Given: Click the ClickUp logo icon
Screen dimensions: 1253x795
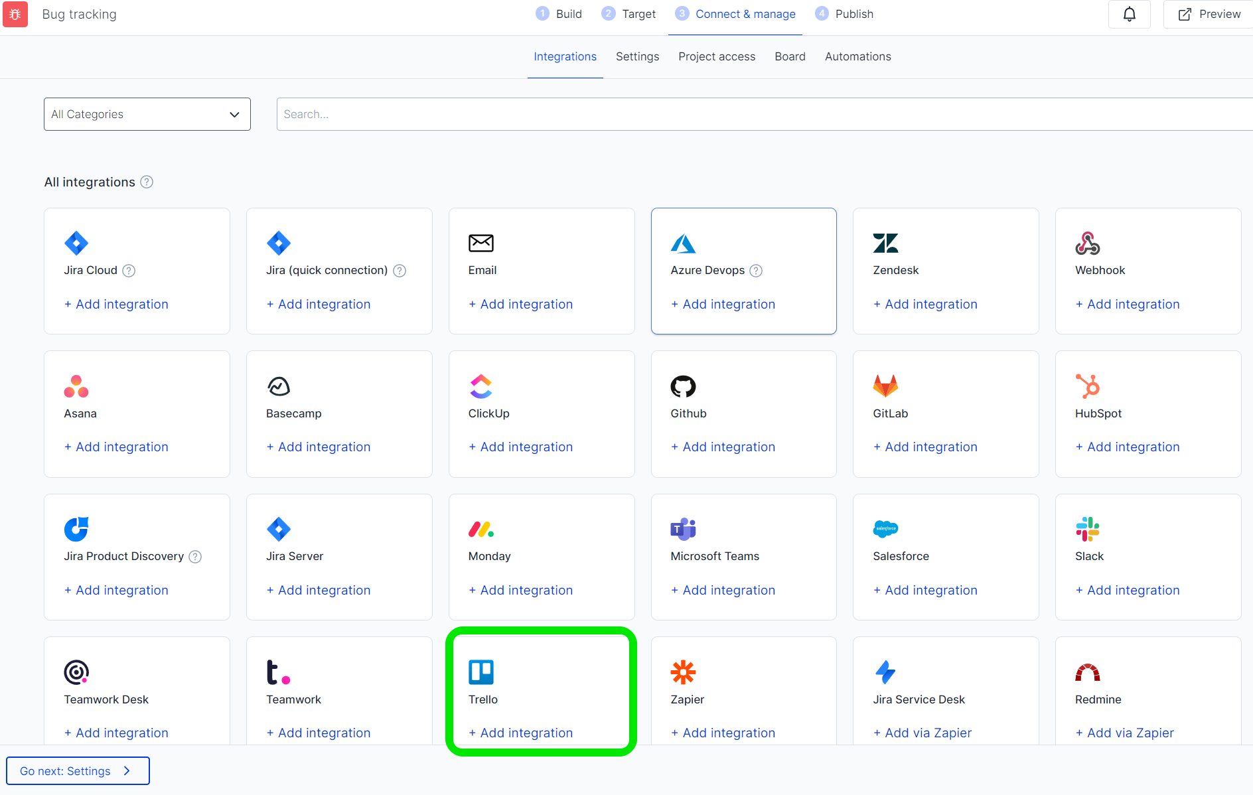Looking at the screenshot, I should 481,386.
